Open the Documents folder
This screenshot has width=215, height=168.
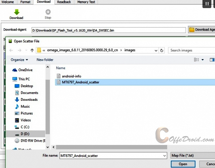coord(26,93)
